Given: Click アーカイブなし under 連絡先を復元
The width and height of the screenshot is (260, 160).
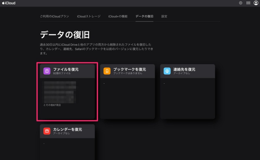Looking at the screenshot, I should [x=182, y=73].
